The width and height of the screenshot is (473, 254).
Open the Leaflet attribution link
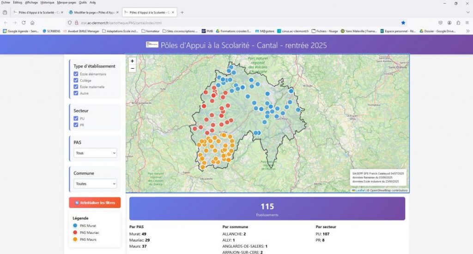[359, 190]
